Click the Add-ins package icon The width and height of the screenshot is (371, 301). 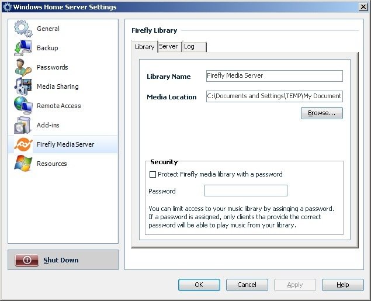(x=23, y=125)
